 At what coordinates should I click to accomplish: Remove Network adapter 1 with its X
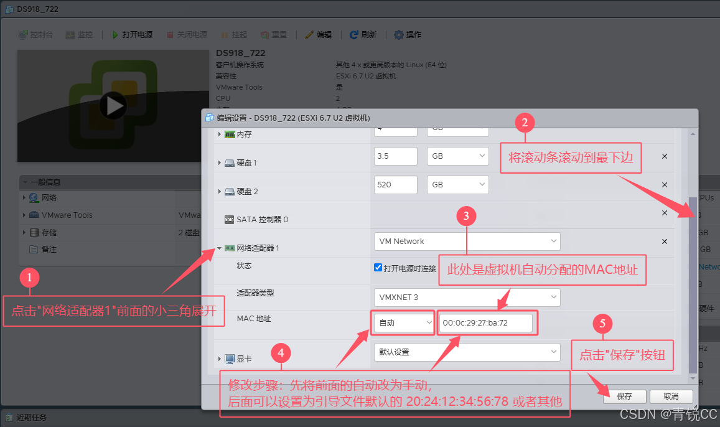pos(665,242)
